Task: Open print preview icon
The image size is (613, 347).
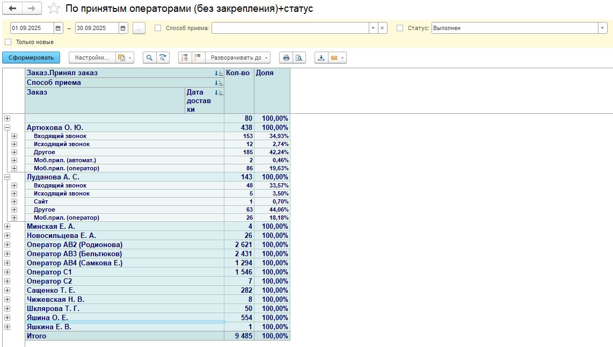Action: point(299,57)
